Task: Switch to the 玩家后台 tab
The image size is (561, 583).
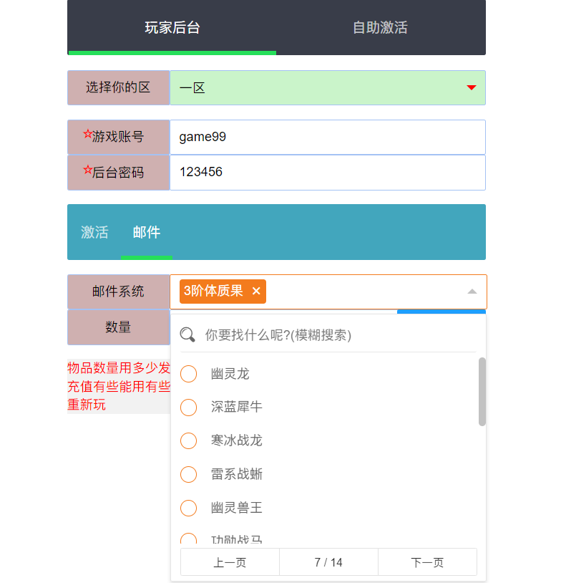Action: (172, 27)
